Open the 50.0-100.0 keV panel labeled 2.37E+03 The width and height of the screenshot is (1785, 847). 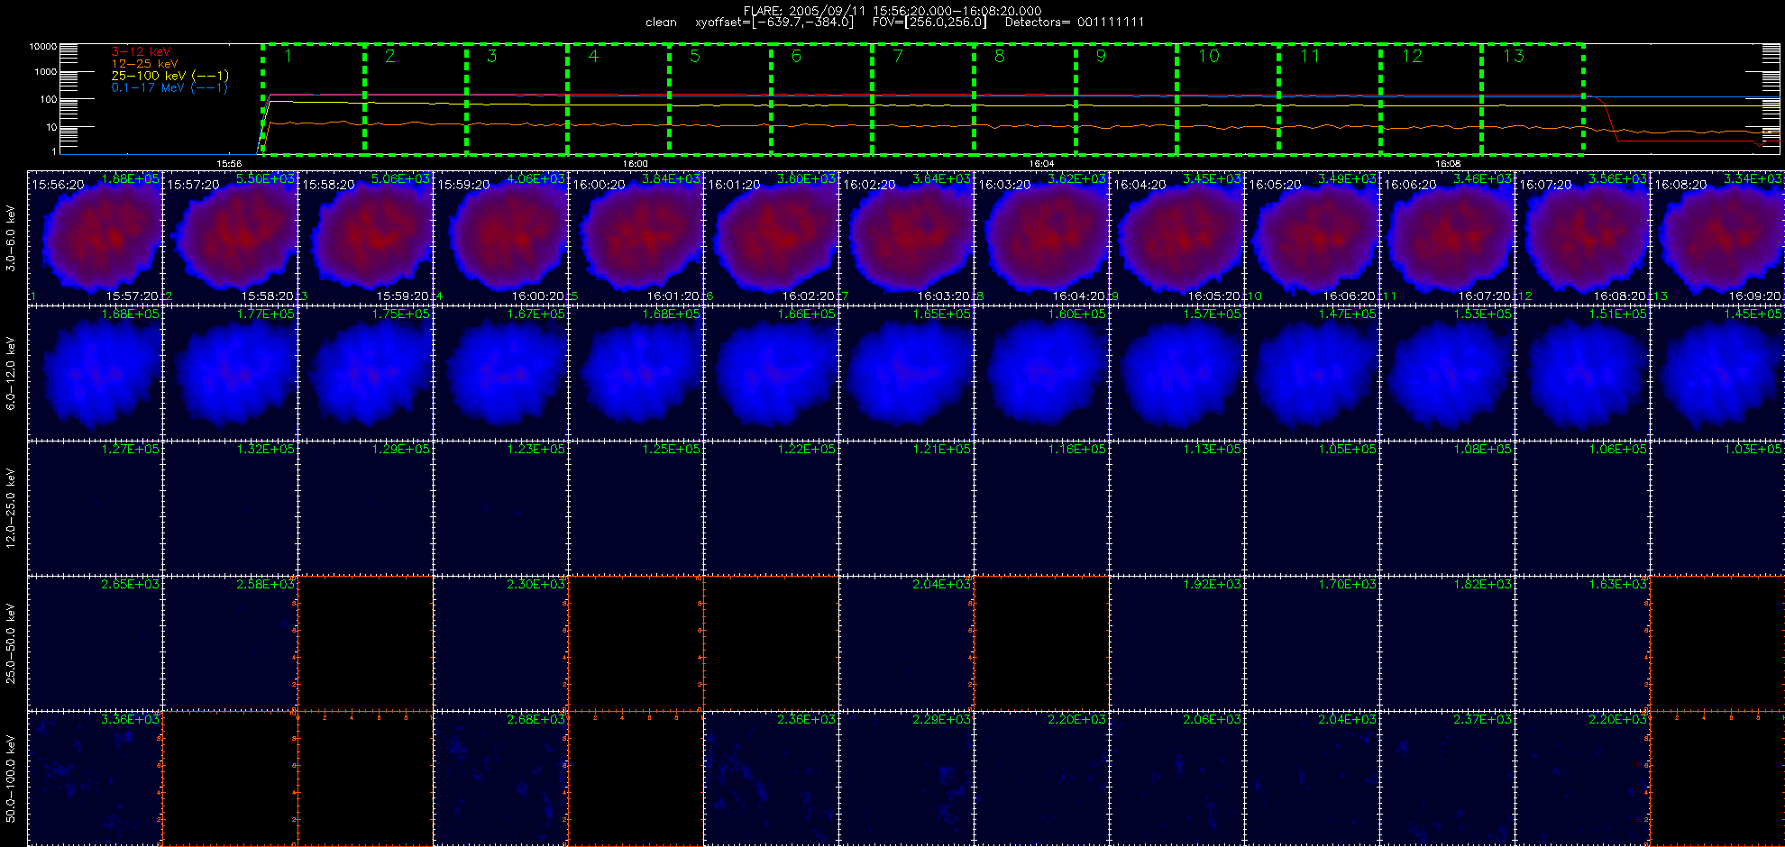click(x=1448, y=779)
